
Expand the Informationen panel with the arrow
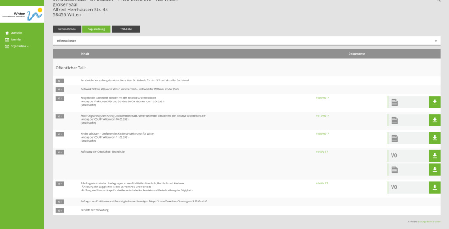click(436, 41)
